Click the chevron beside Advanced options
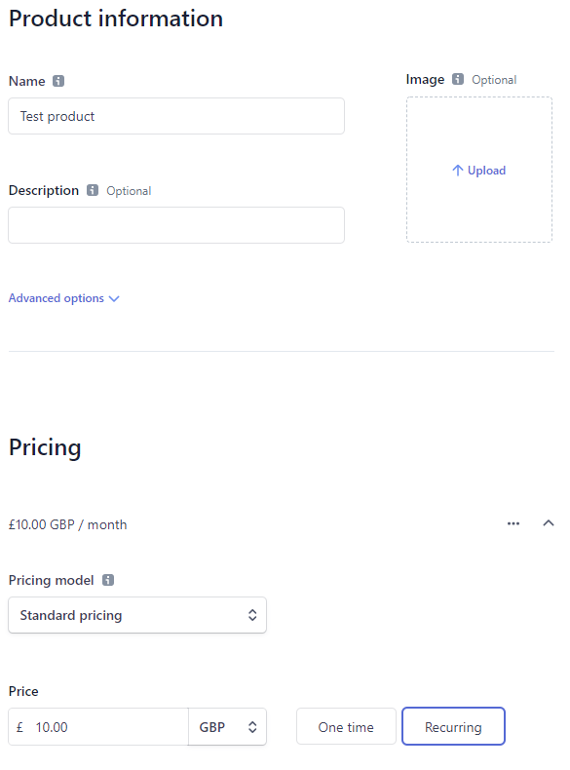The height and width of the screenshot is (770, 570). (114, 298)
